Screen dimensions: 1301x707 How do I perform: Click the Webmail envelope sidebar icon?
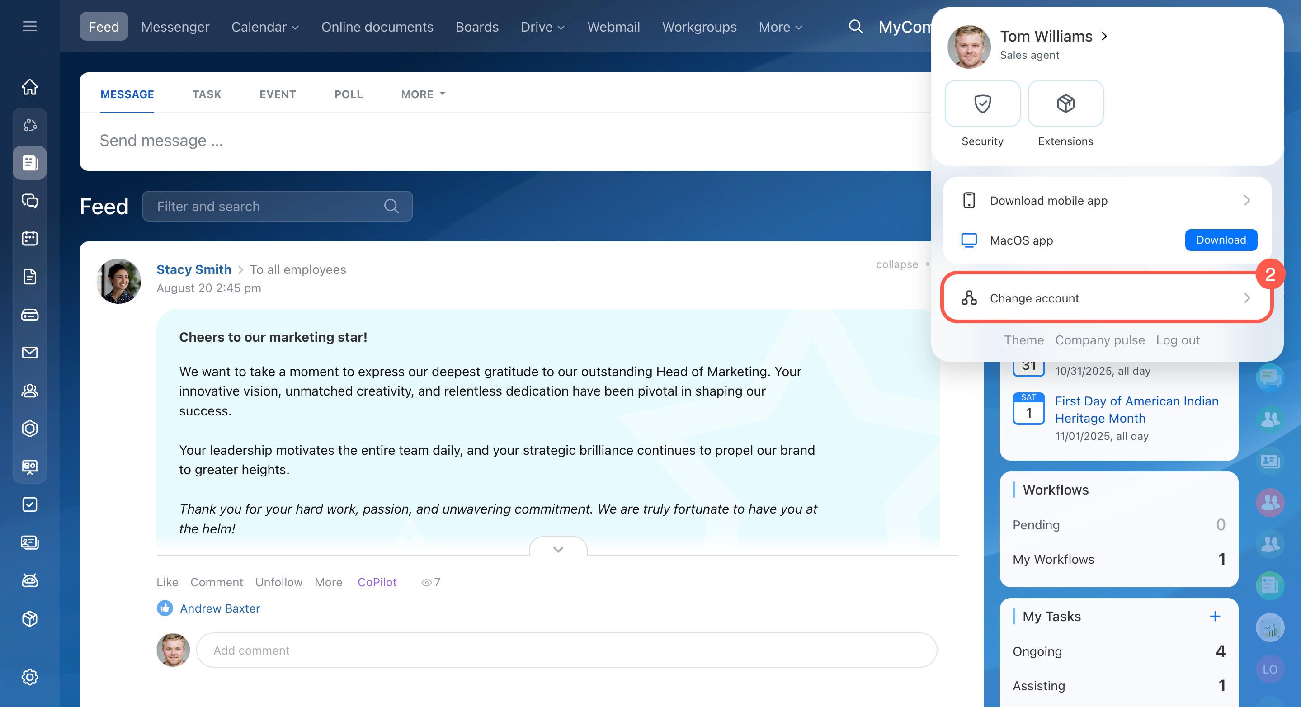coord(30,353)
